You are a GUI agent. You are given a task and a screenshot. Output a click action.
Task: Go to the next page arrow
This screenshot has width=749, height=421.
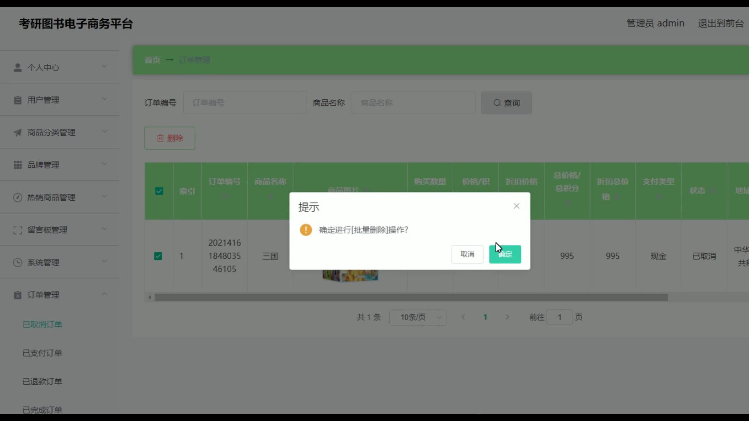[x=507, y=317]
